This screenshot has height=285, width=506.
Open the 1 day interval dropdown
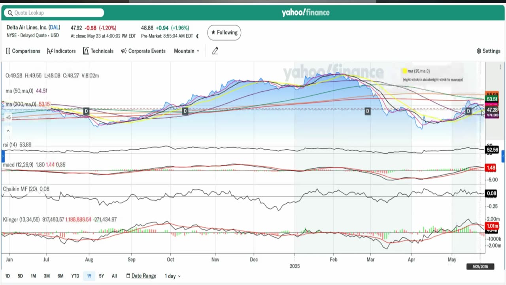tap(173, 276)
